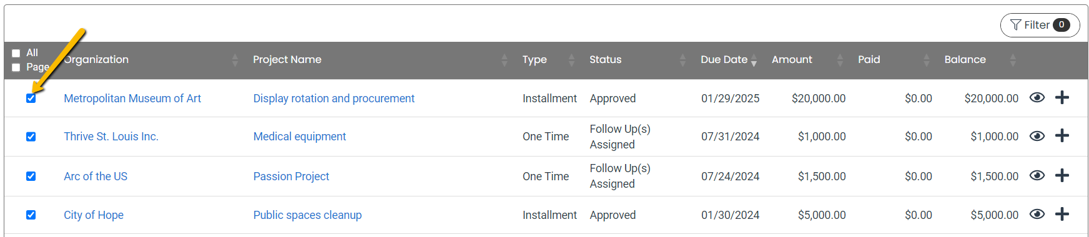The image size is (1089, 237).
Task: Sort table by Status header
Action: (x=605, y=60)
